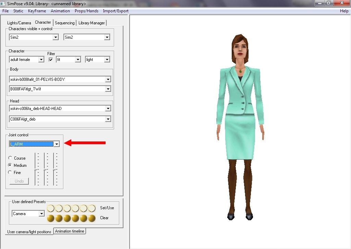Click the first gold Clear preset button
The height and width of the screenshot is (249, 351).
51,218
